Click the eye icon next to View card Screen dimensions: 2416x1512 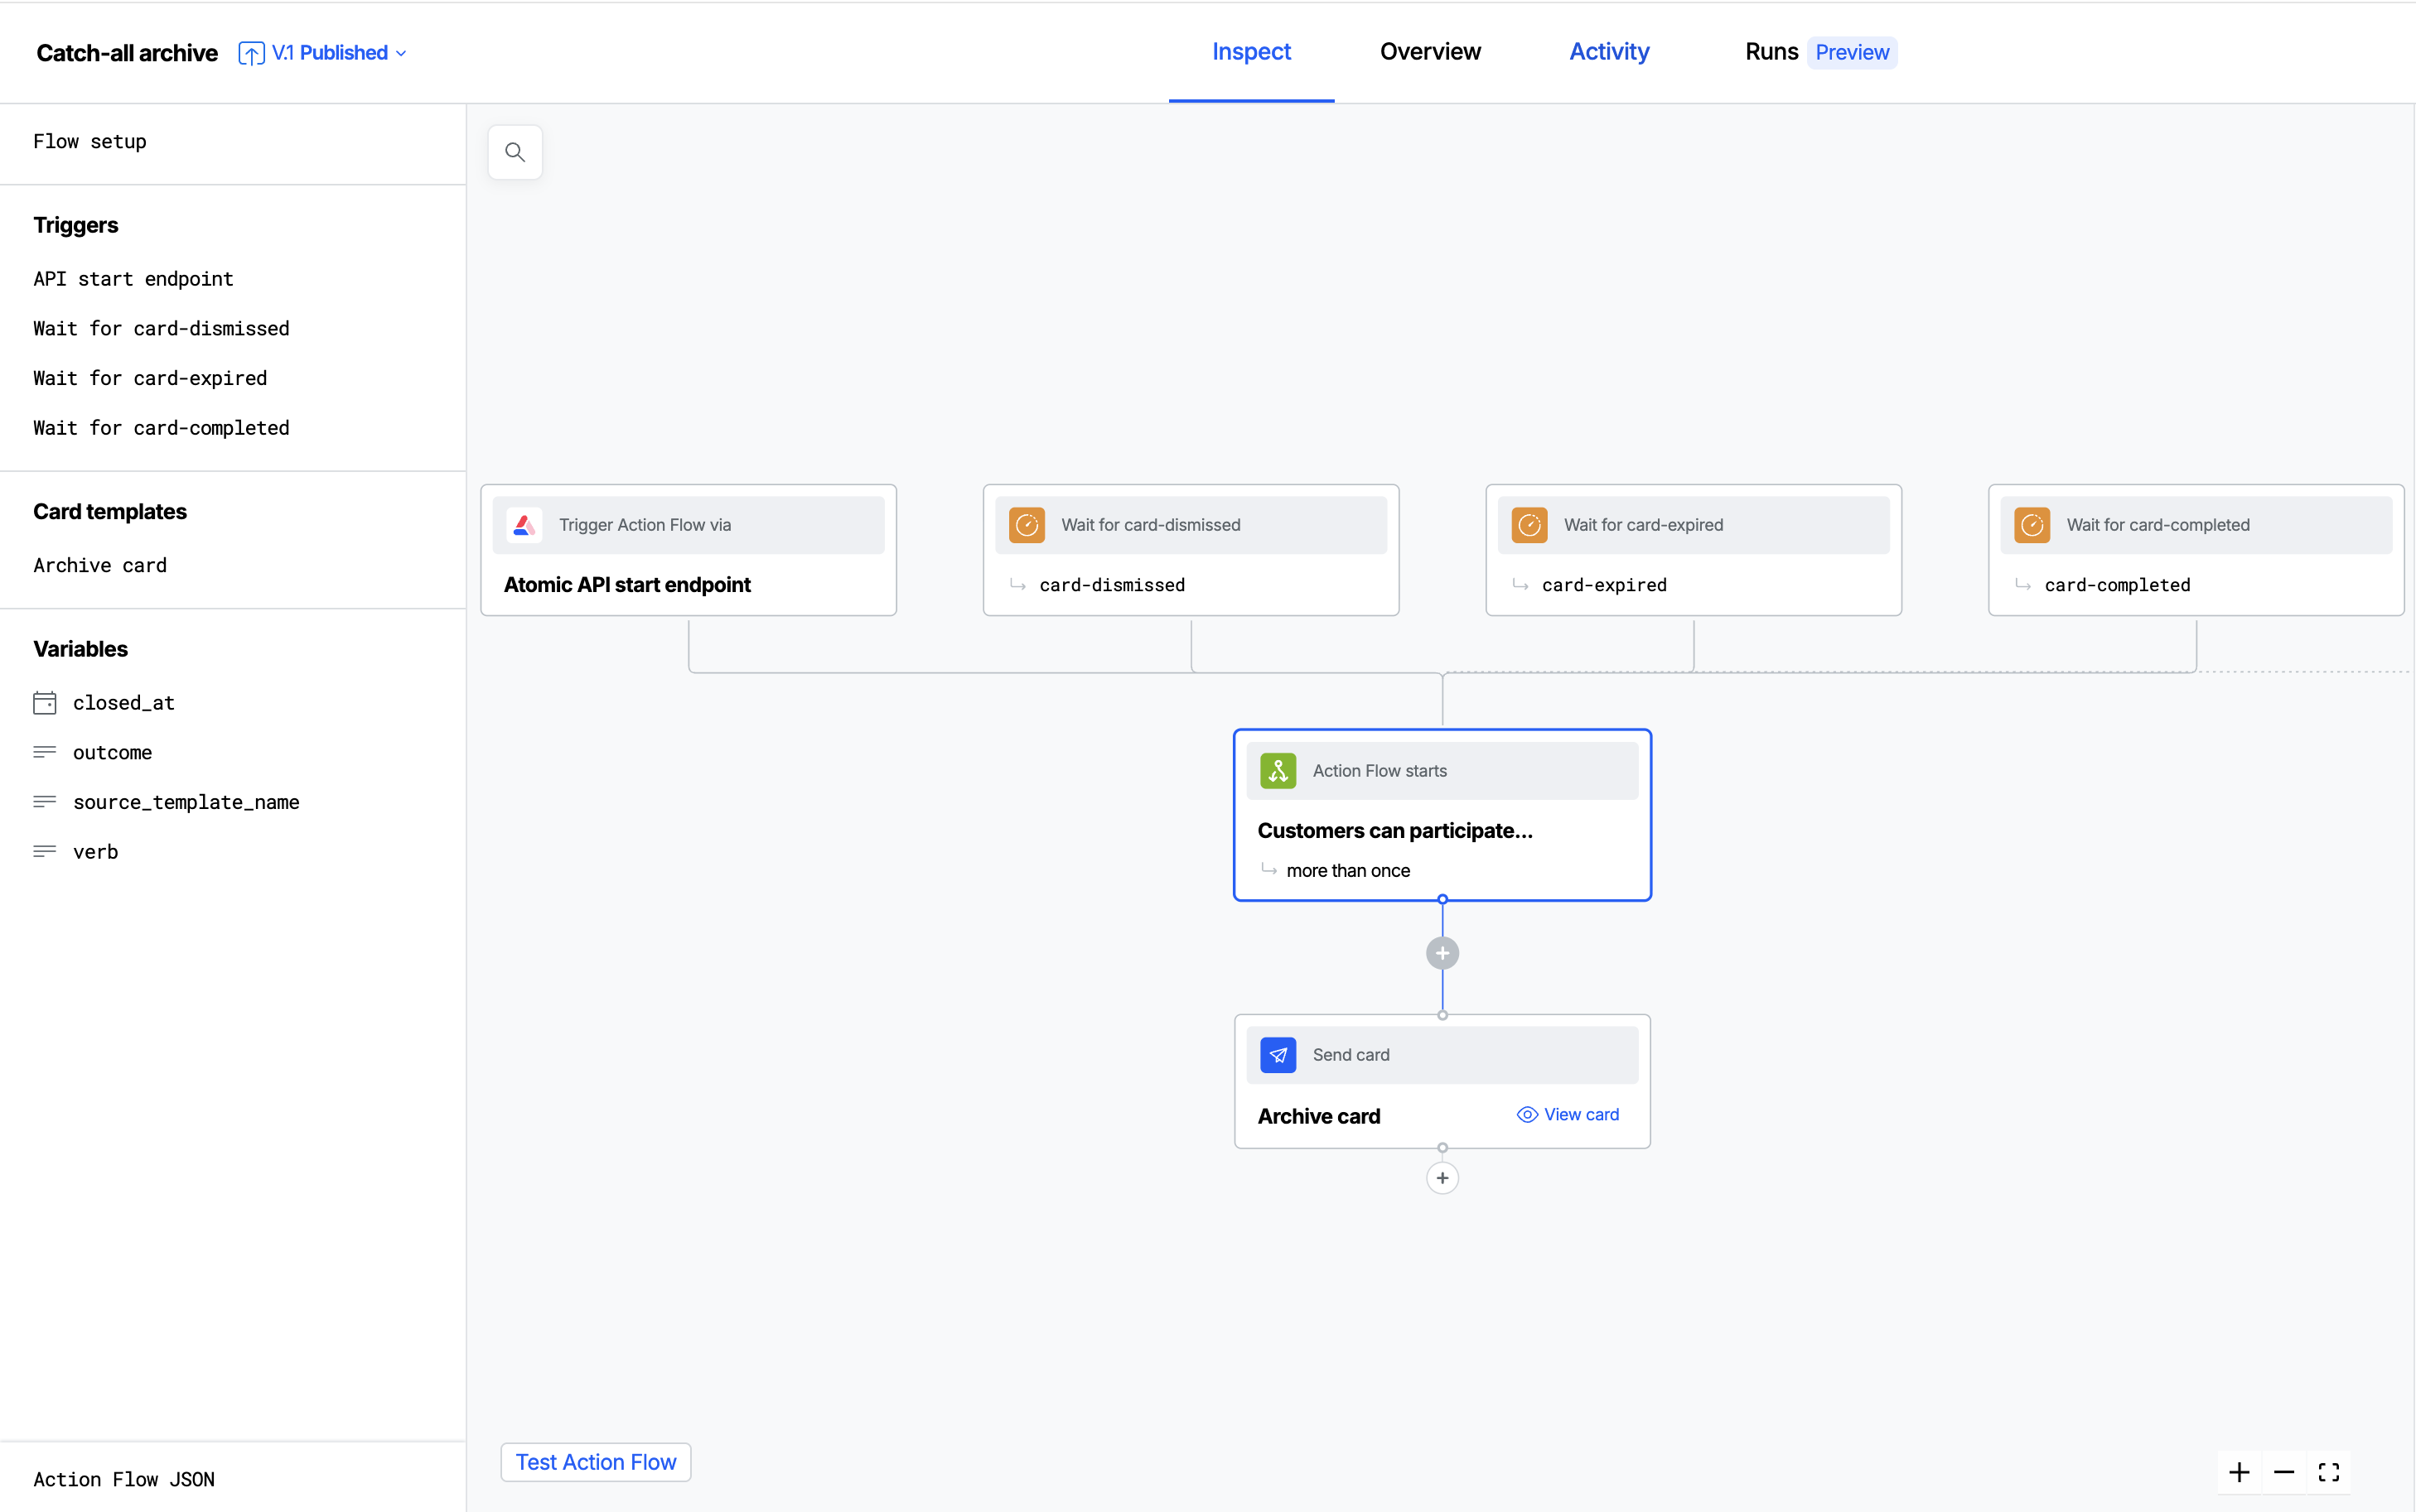pyautogui.click(x=1528, y=1115)
